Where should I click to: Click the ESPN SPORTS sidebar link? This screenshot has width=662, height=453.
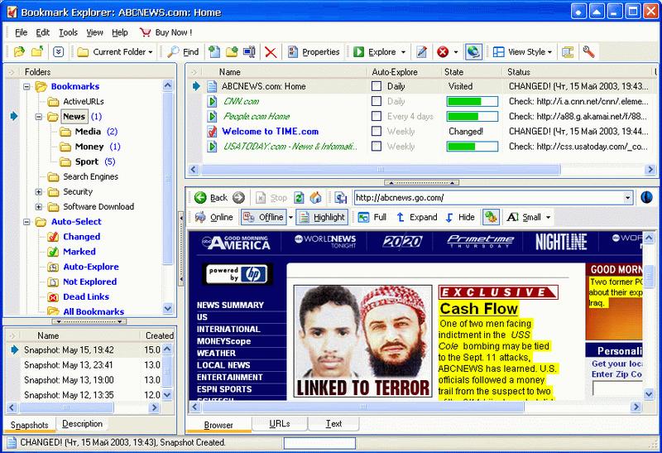pos(224,389)
